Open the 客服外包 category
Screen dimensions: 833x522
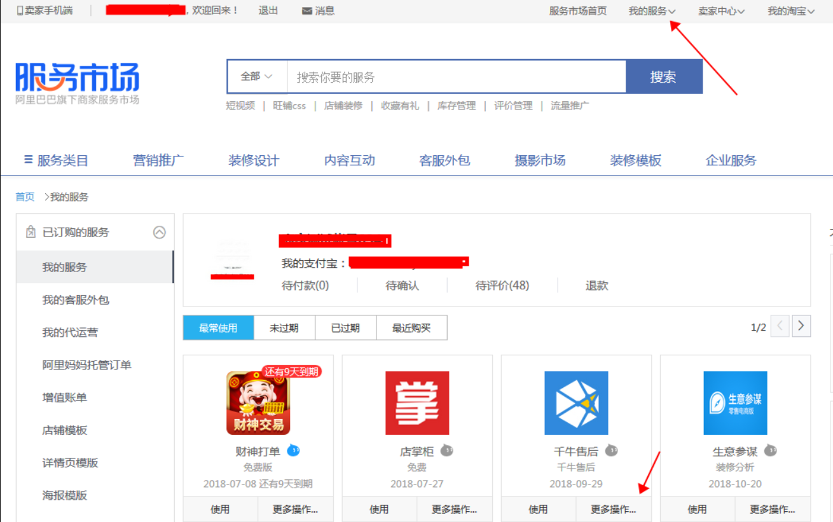click(x=444, y=160)
